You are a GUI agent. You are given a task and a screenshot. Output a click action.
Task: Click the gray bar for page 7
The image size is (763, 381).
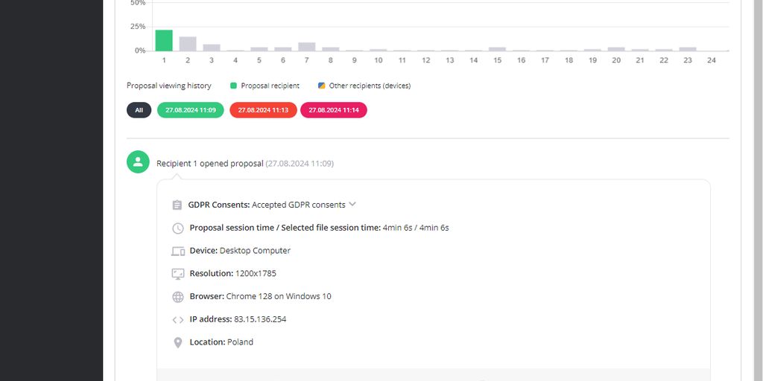[307, 47]
